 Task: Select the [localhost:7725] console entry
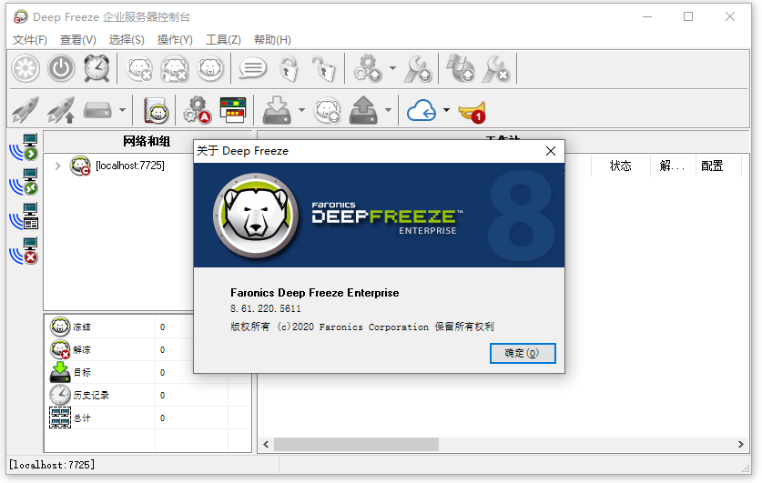(x=130, y=166)
